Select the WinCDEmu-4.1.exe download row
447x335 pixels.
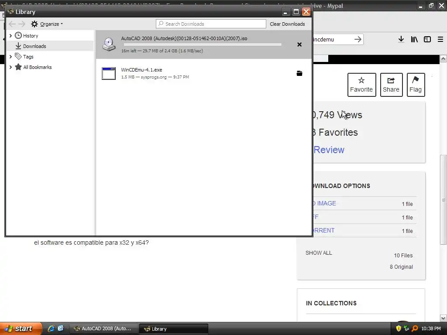[x=204, y=73]
